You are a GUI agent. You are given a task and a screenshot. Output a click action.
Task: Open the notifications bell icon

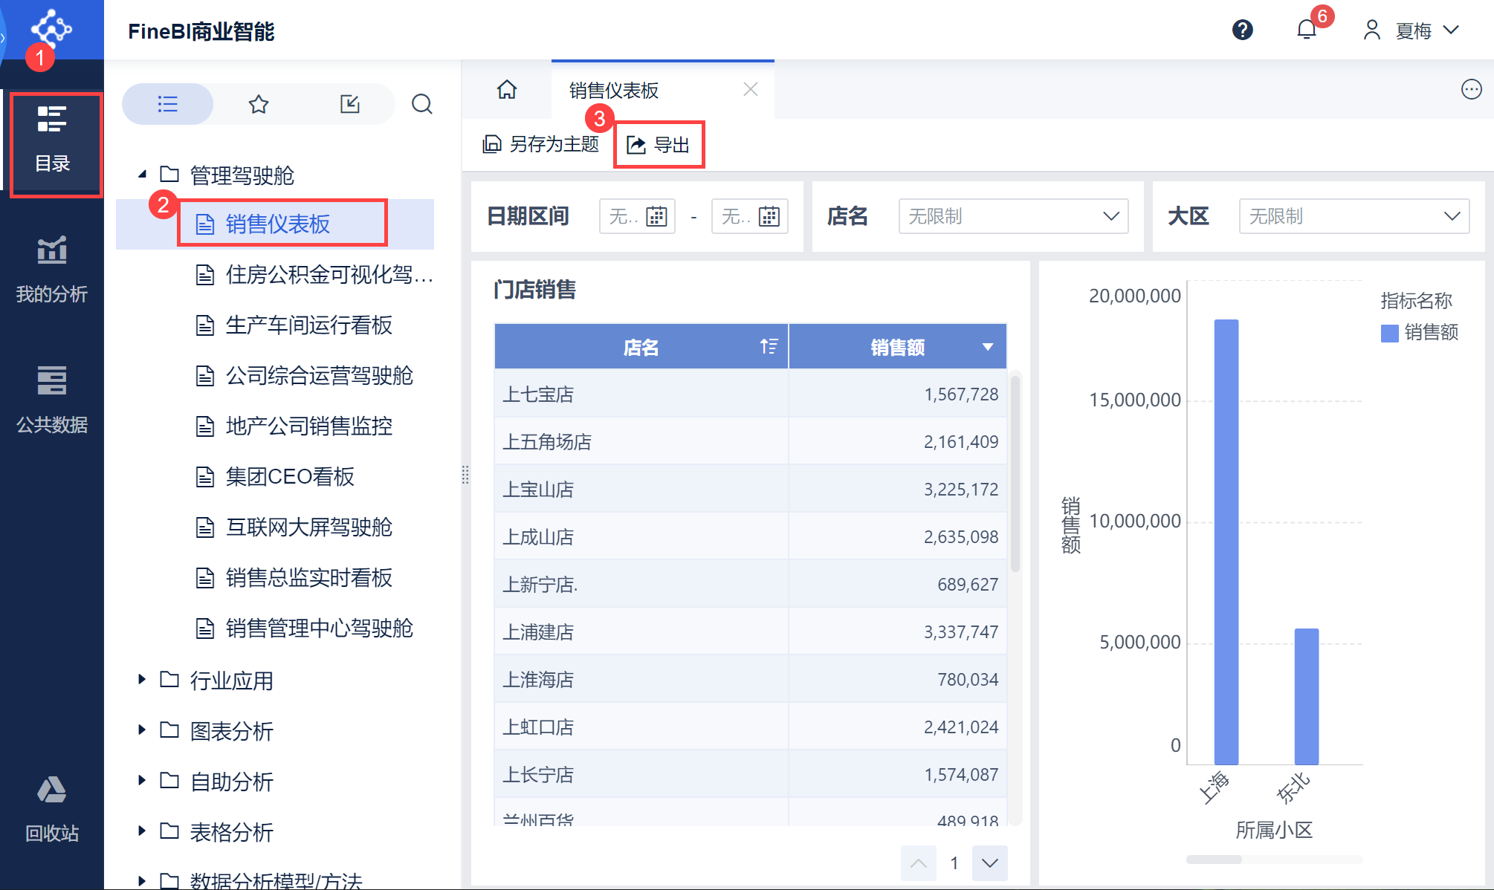click(x=1306, y=30)
